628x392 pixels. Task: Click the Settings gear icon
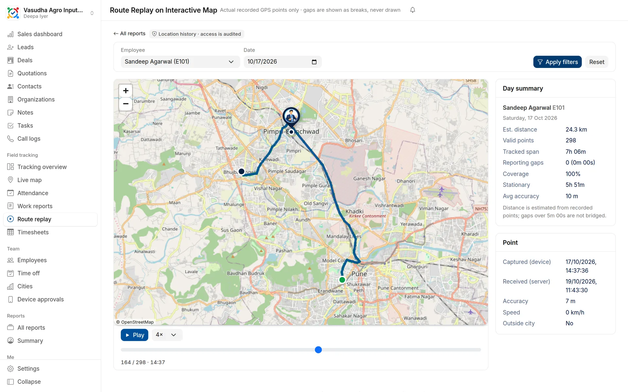[x=10, y=369]
